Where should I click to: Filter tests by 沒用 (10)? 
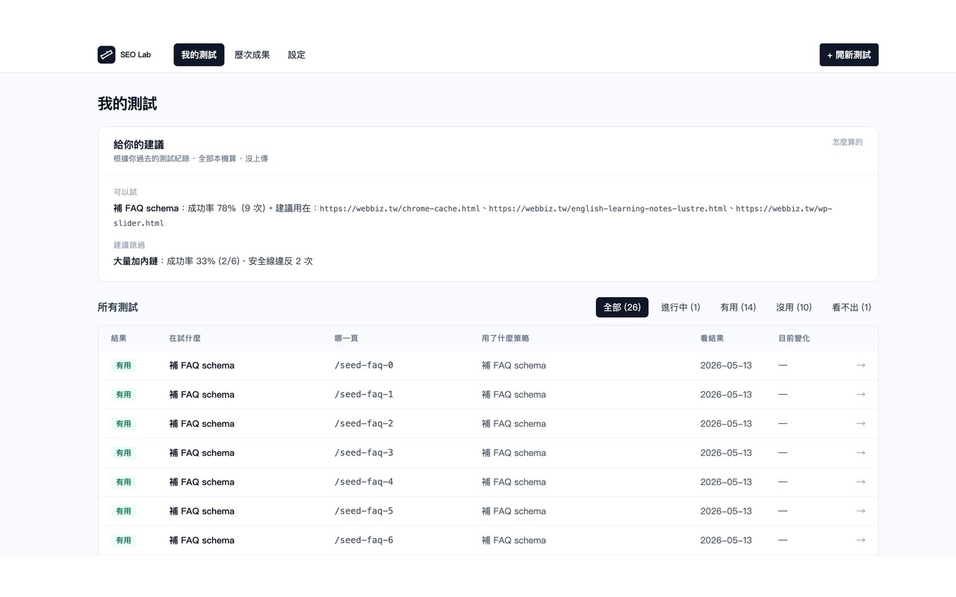[x=794, y=307]
